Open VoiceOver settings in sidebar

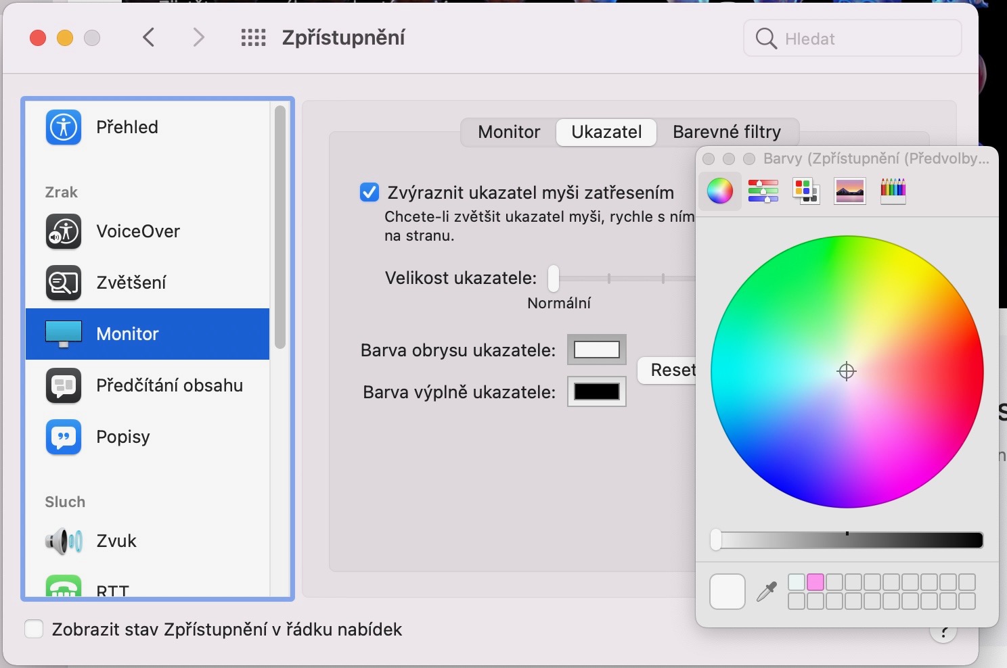coord(138,231)
